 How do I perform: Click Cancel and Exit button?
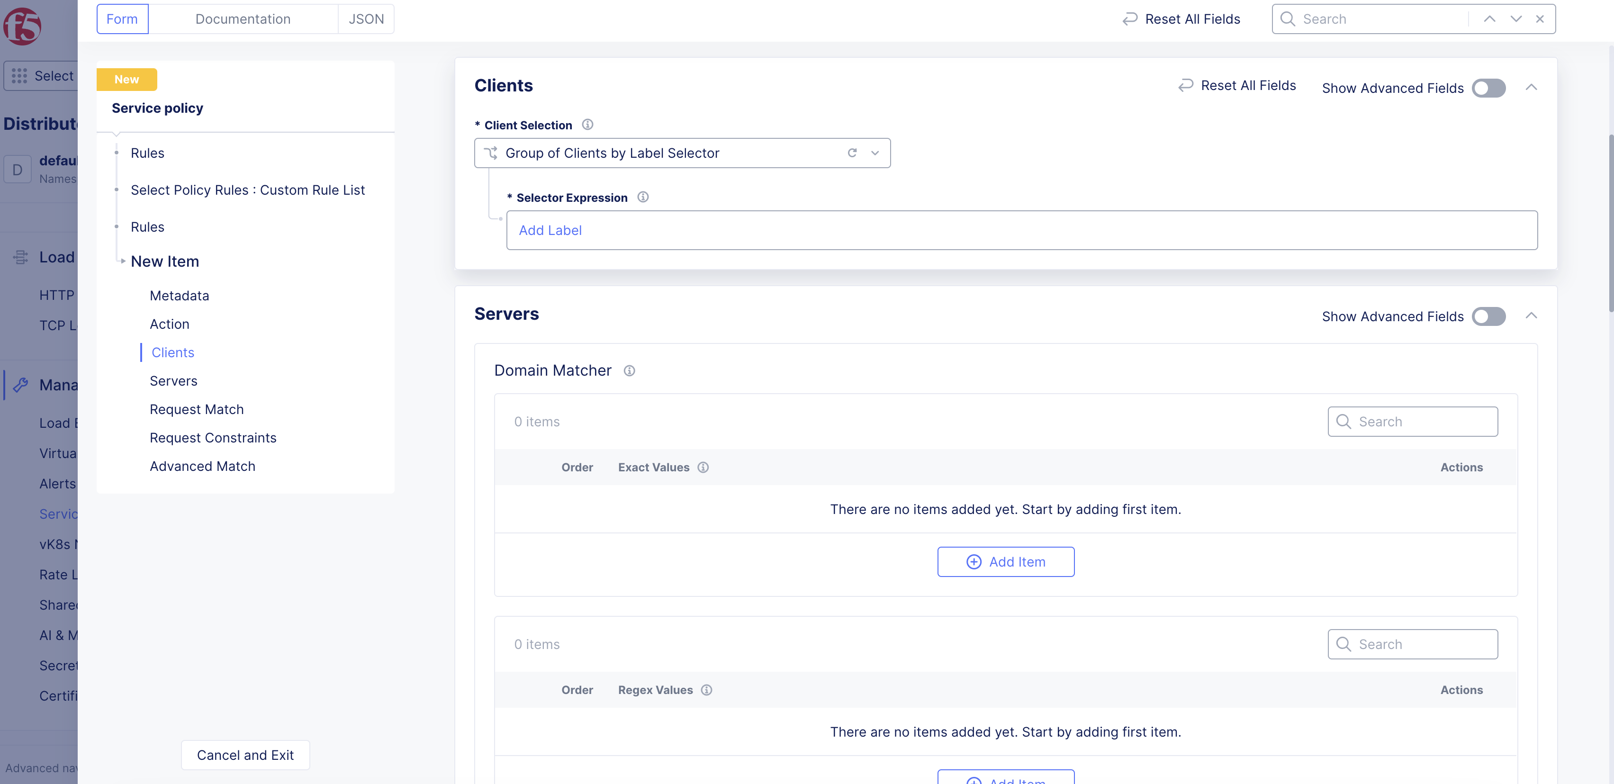245,755
